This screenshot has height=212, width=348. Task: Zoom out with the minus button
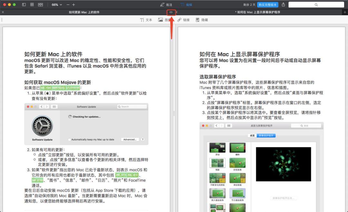point(68,5)
